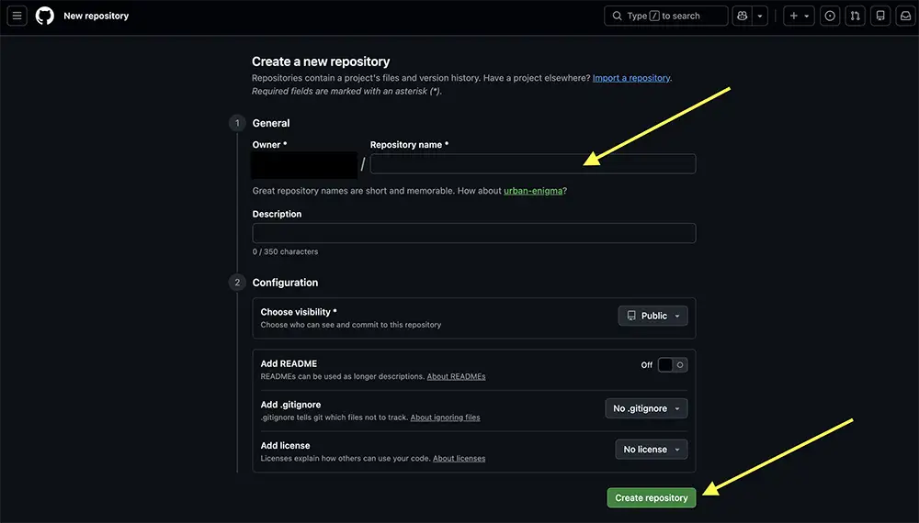Open the hamburger navigation menu
This screenshot has height=523, width=919.
tap(17, 16)
